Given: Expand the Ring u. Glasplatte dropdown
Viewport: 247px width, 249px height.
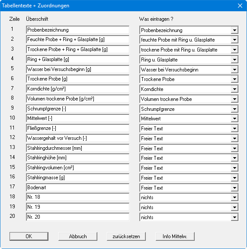Looking at the screenshot, I should point(234,60).
